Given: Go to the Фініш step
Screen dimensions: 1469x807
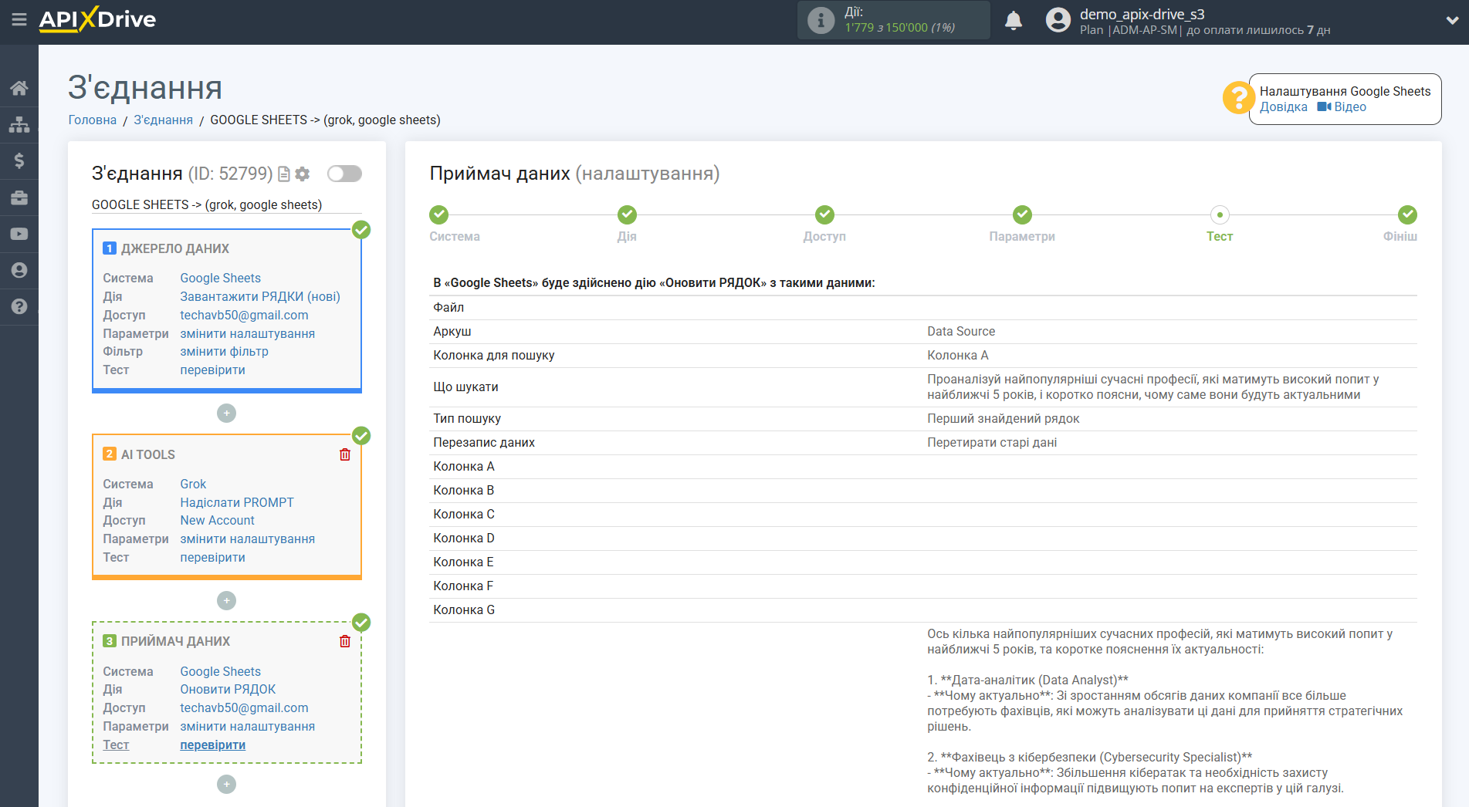Looking at the screenshot, I should pos(1406,215).
